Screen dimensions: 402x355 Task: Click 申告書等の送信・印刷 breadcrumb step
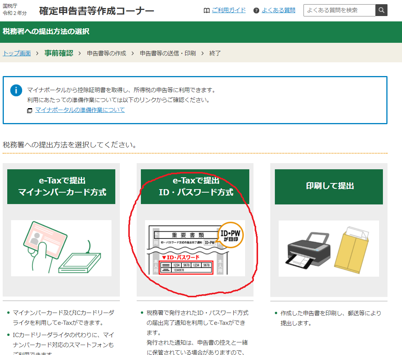pyautogui.click(x=168, y=53)
